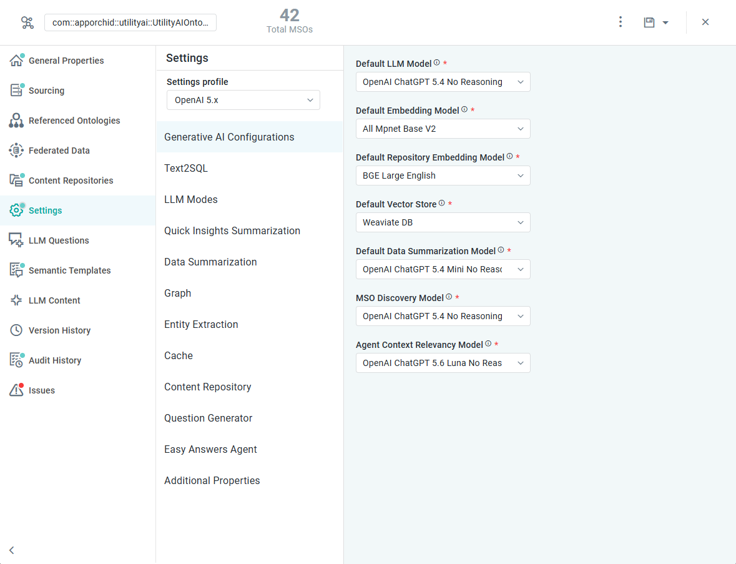
Task: Open Default Repository Embedding Model dropdown
Action: point(443,176)
